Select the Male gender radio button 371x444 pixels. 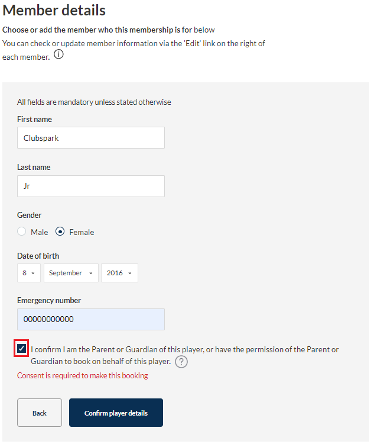click(x=22, y=232)
